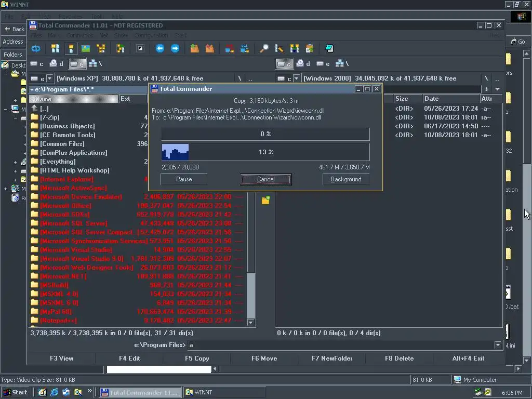Viewport: 532px width, 399px height.
Task: Open the Commands menu
Action: coord(79,35)
